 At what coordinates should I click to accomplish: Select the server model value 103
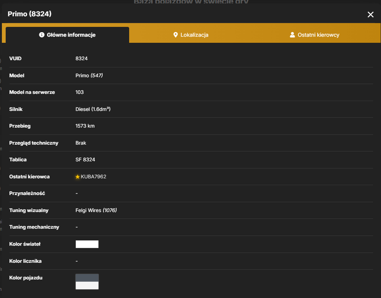click(80, 92)
